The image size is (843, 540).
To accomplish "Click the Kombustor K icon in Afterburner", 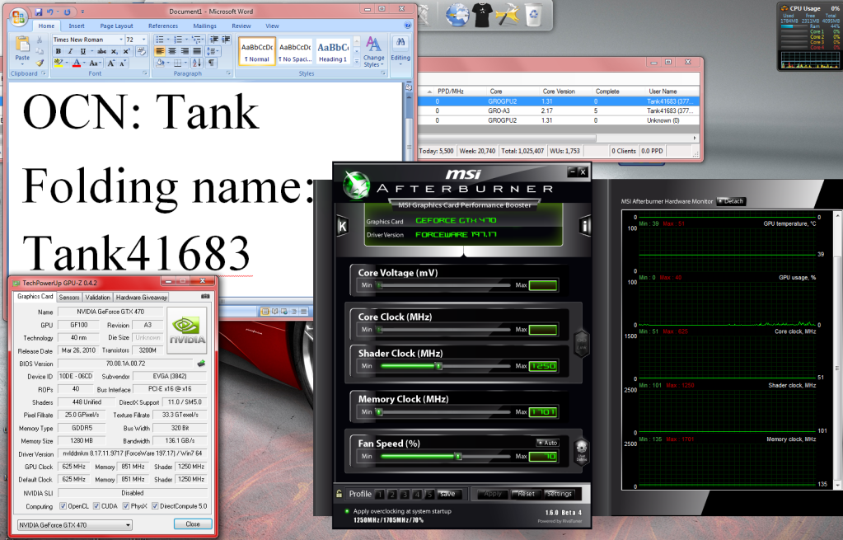I will click(x=342, y=226).
